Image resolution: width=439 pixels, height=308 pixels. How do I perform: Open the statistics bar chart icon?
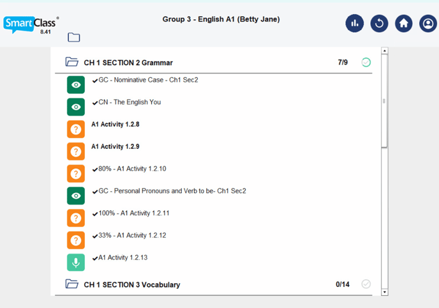tap(355, 24)
